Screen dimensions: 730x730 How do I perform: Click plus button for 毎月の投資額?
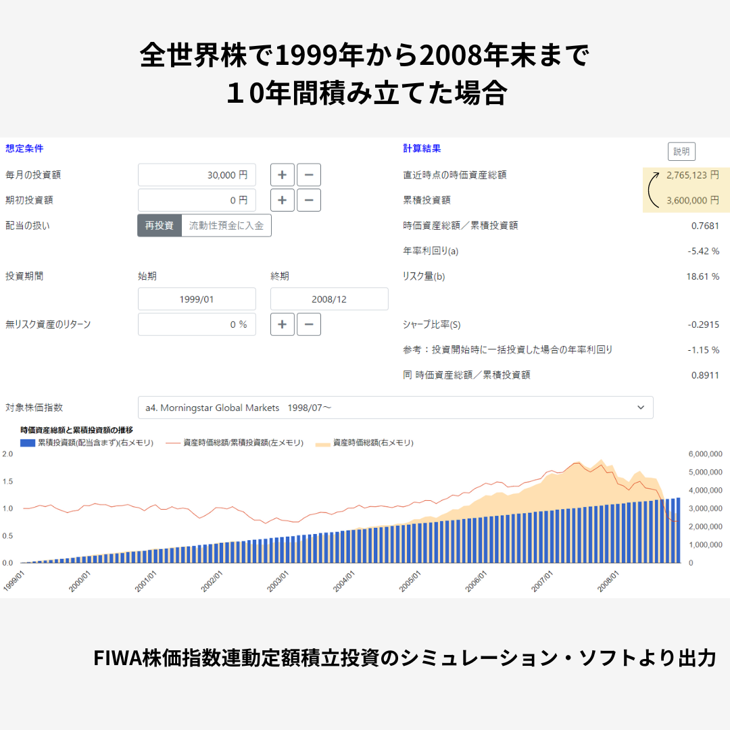point(282,175)
